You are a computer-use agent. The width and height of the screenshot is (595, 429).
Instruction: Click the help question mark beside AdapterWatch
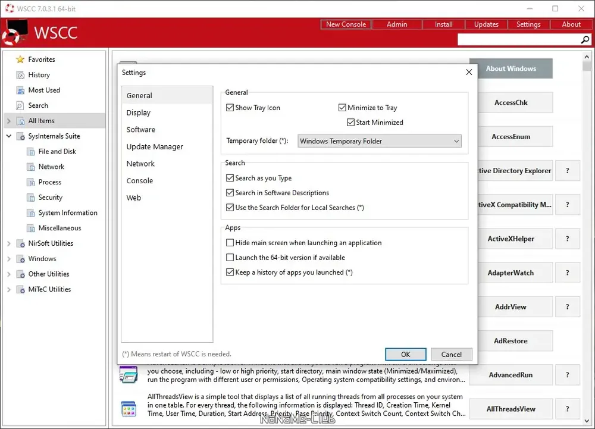[x=567, y=273]
